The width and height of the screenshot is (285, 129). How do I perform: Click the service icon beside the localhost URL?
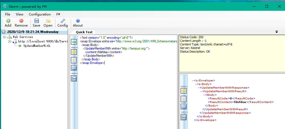click(15, 41)
